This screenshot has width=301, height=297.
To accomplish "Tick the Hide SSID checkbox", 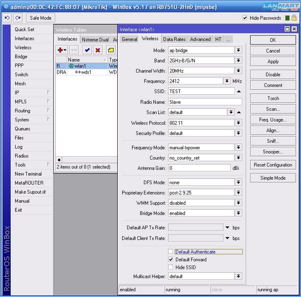I will (171, 267).
